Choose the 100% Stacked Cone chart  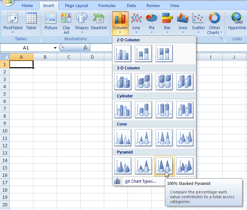164,138
